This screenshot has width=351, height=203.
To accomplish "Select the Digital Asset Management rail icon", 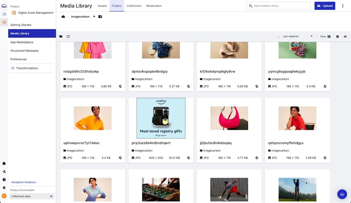I will (4, 22).
